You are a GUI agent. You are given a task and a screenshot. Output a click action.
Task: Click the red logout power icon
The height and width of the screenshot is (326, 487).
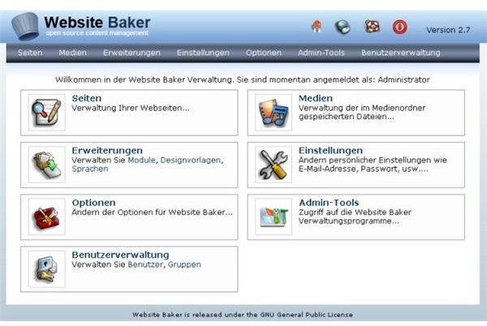(399, 27)
